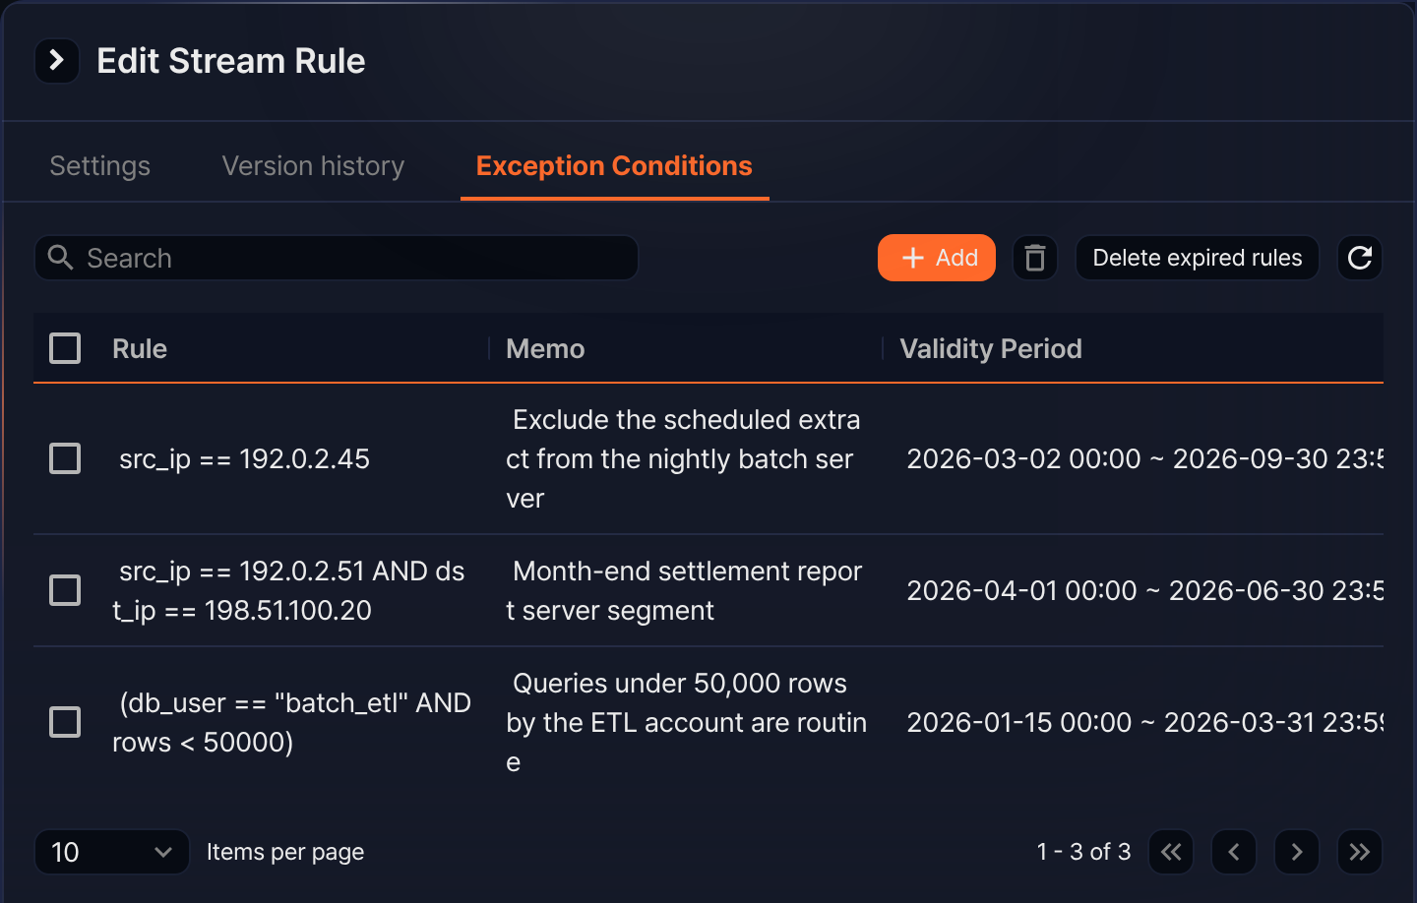Image resolution: width=1417 pixels, height=903 pixels.
Task: Jump to last page
Action: (1360, 852)
